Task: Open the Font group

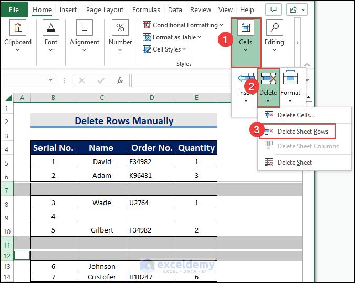Action: click(x=51, y=36)
